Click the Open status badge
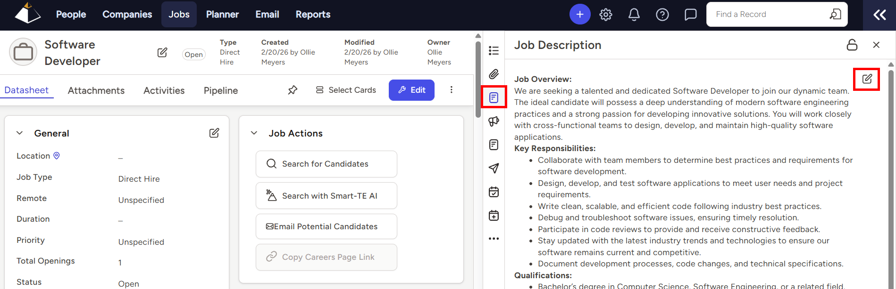 click(193, 55)
